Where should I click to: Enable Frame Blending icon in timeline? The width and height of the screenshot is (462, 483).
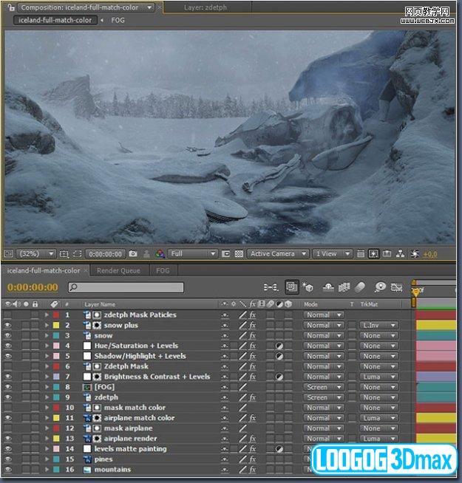[x=344, y=287]
